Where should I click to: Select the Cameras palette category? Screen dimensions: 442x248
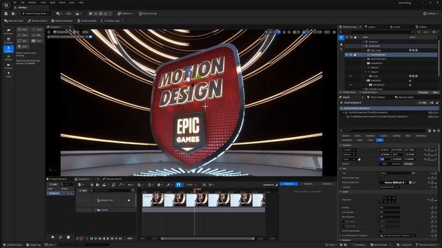click(8, 66)
